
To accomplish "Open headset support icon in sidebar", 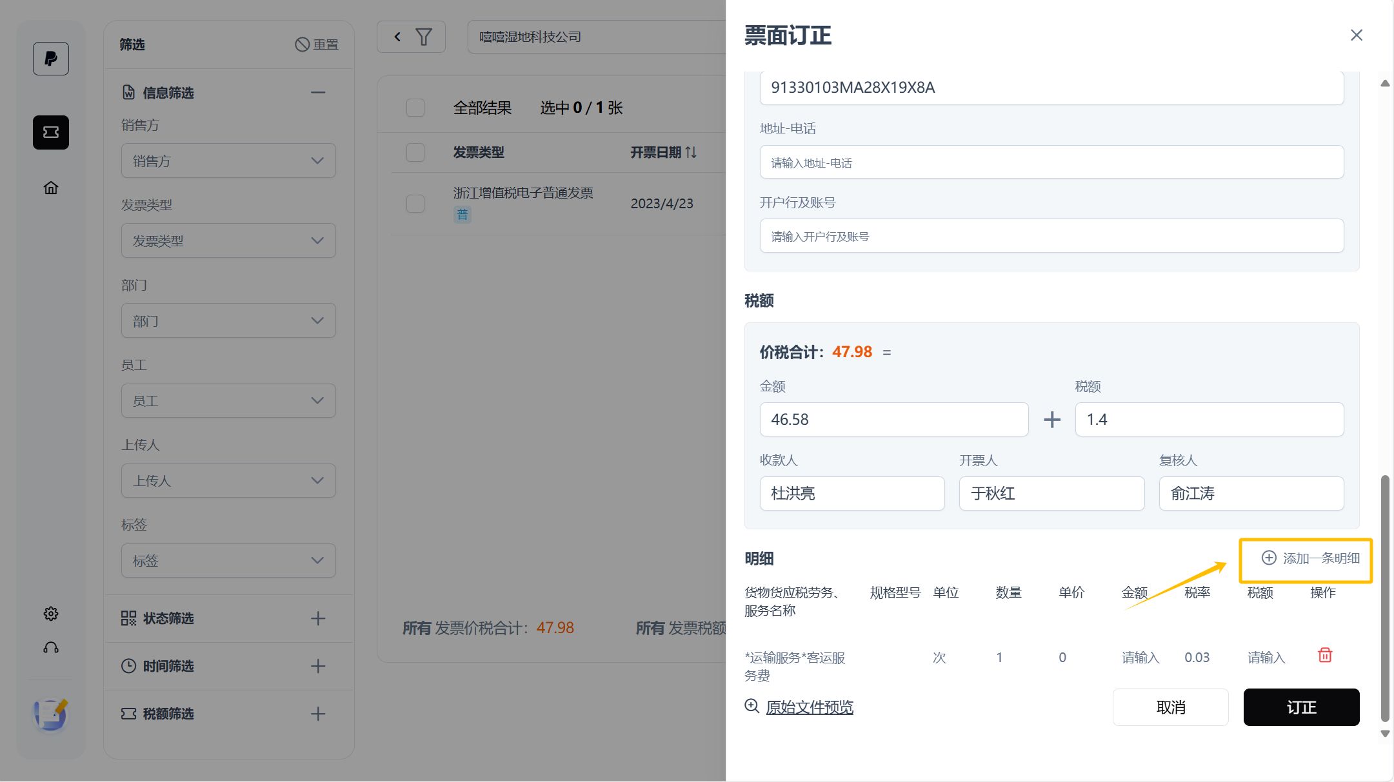I will (x=51, y=647).
